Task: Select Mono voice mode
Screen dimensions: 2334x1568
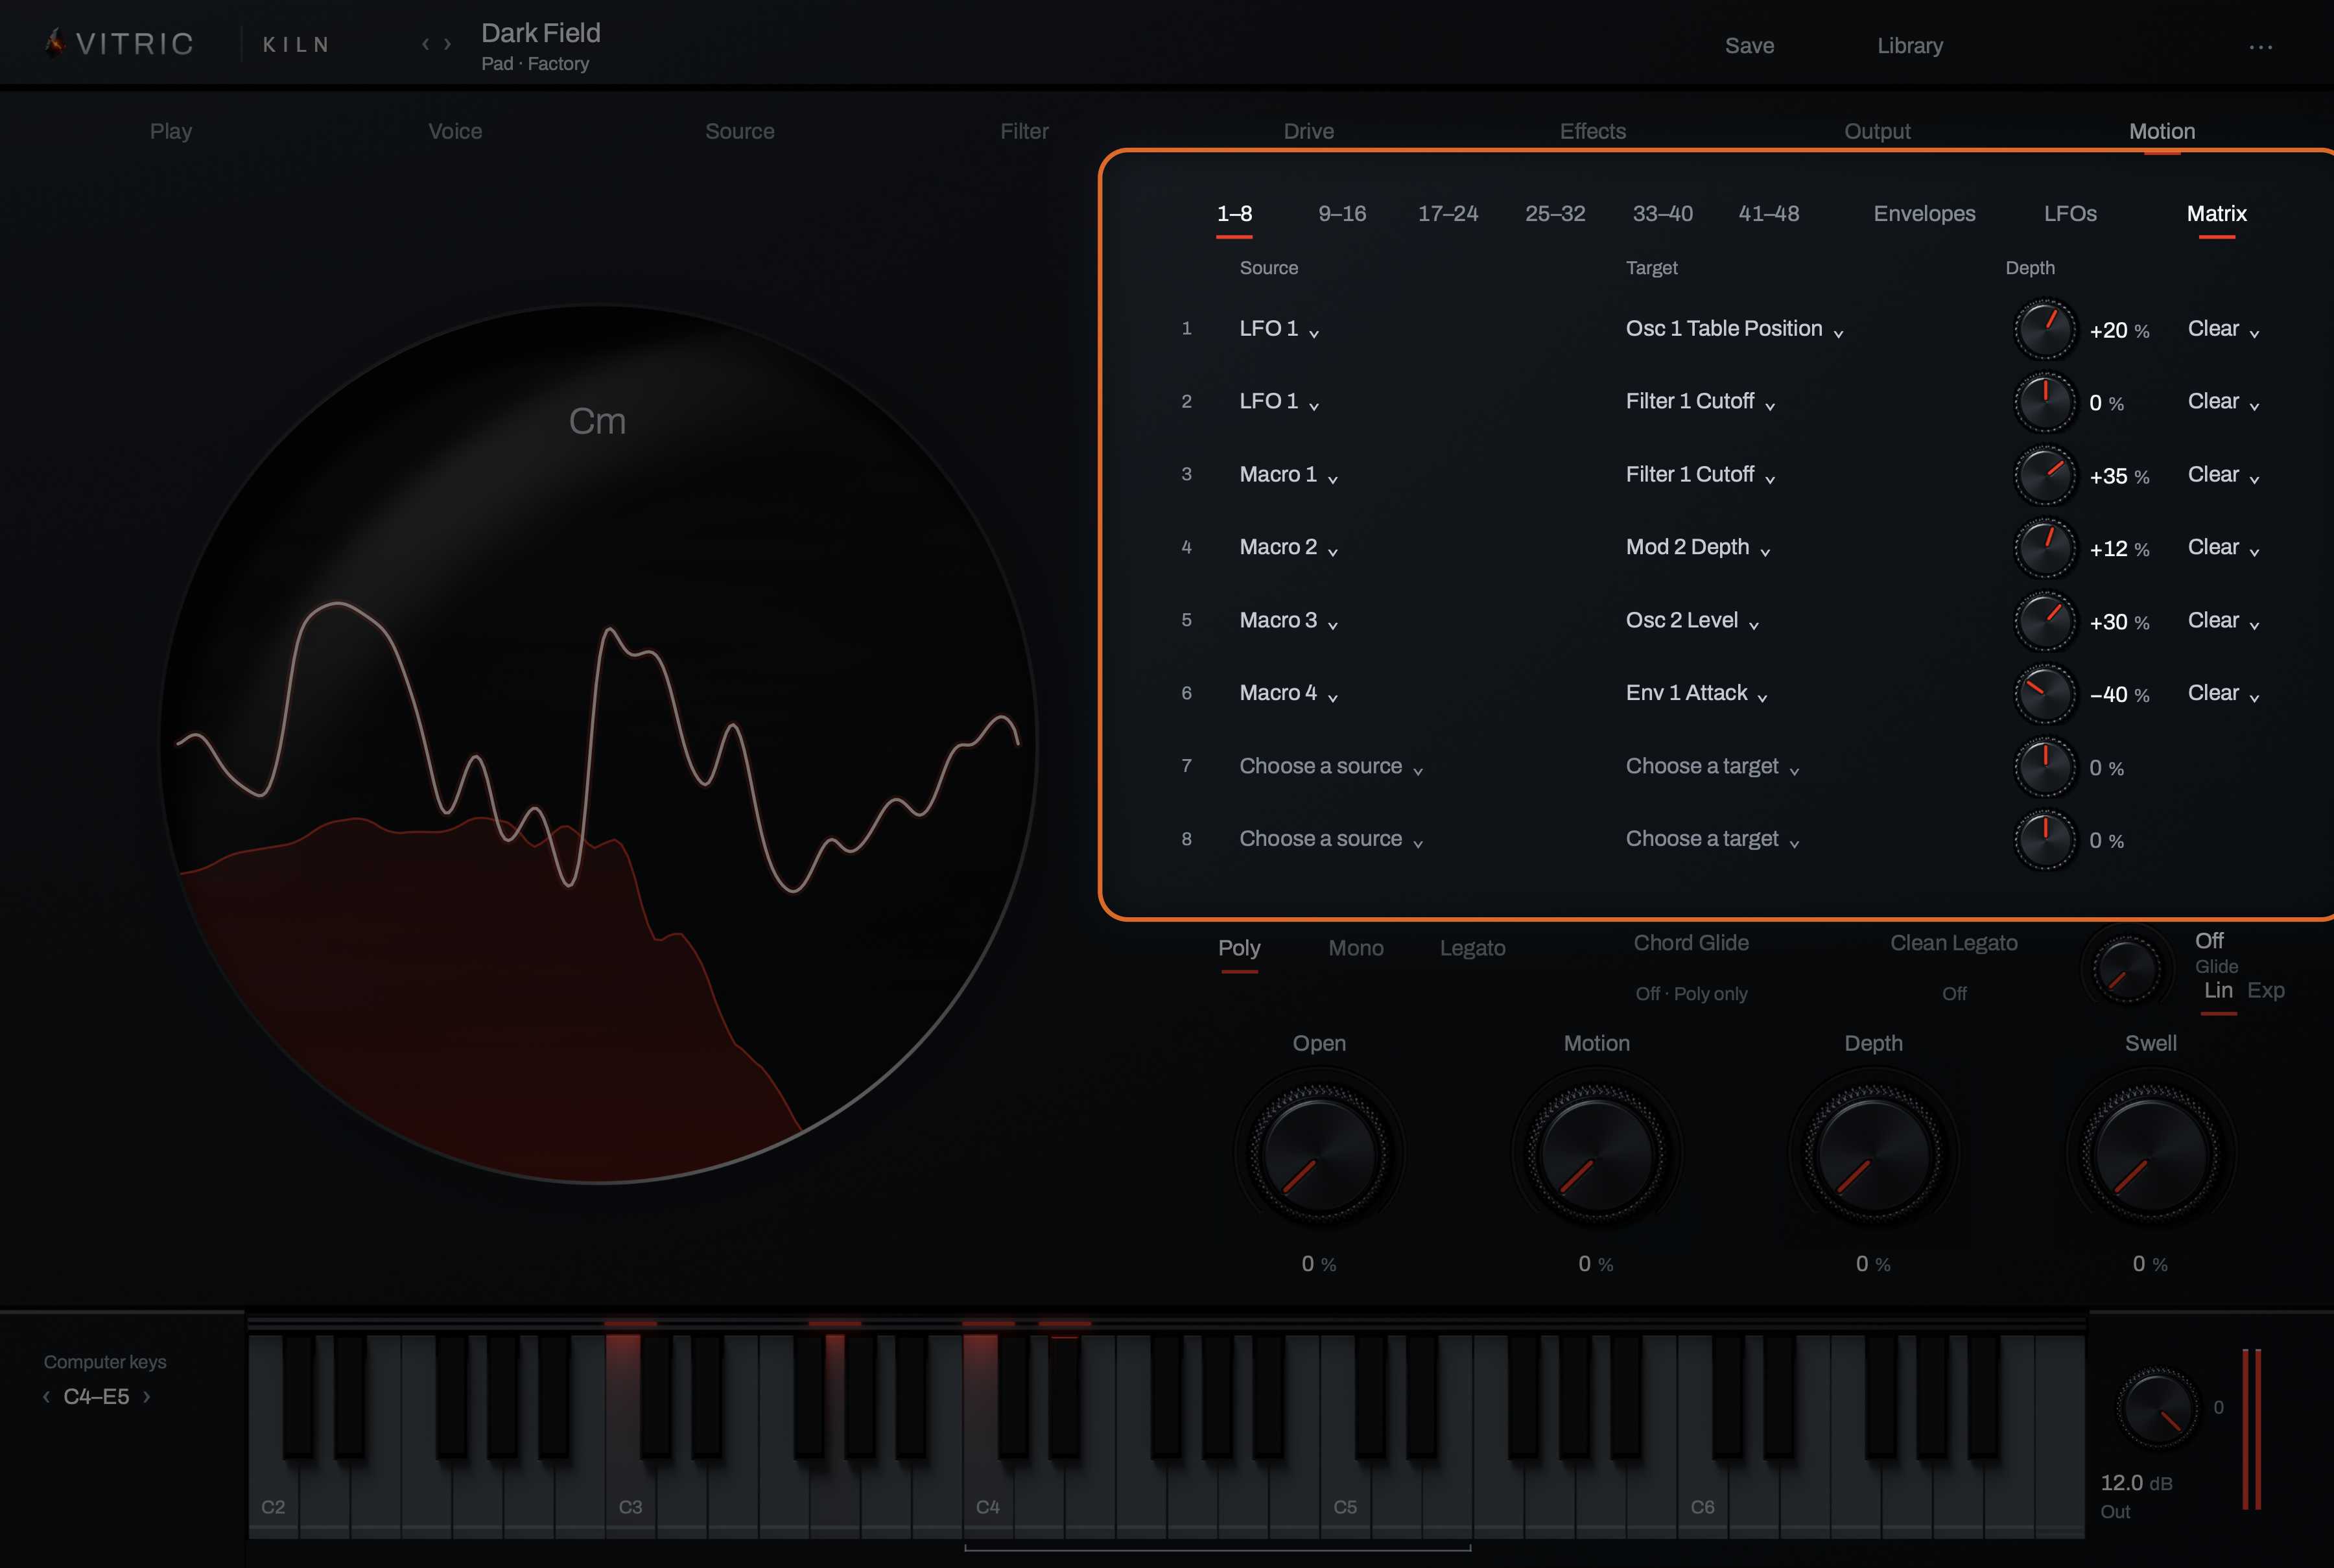Action: [x=1356, y=948]
